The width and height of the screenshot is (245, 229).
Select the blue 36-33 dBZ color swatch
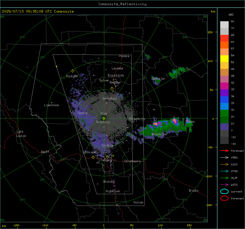224,99
